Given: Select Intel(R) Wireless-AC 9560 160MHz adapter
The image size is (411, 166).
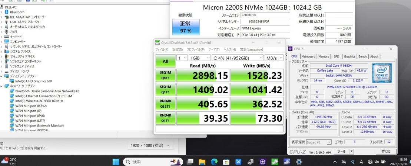Looking at the screenshot, I should point(39,101).
